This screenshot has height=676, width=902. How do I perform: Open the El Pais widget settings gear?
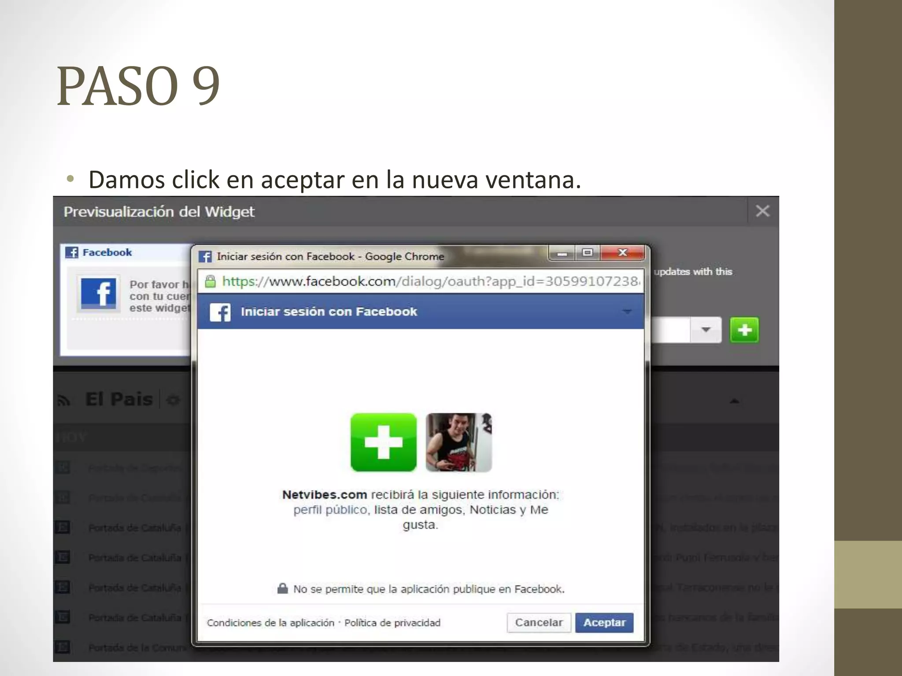tap(173, 400)
